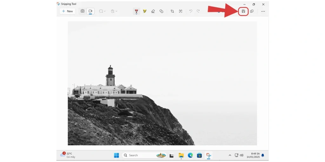Click the Text actions icon
The image size is (325, 162).
181,11
